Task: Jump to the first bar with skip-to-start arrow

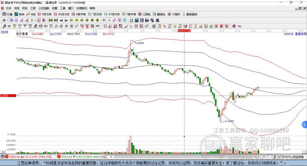Action: coord(51,20)
